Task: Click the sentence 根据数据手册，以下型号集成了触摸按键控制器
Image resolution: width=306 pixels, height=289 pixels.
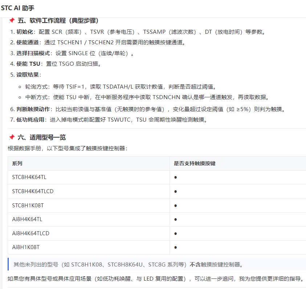Action: coord(67,148)
